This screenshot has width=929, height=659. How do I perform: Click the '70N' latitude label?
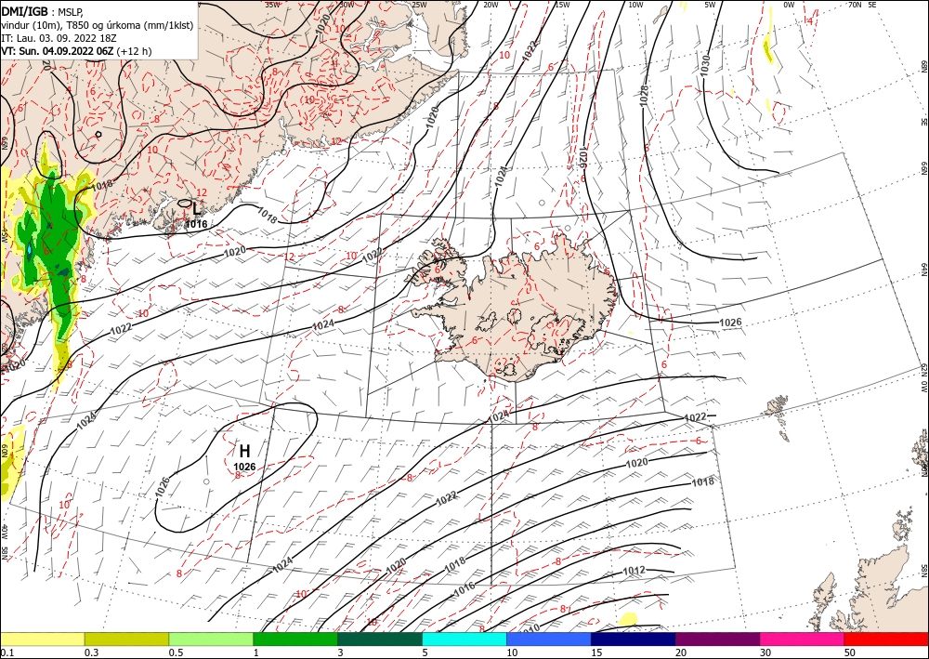(x=855, y=5)
